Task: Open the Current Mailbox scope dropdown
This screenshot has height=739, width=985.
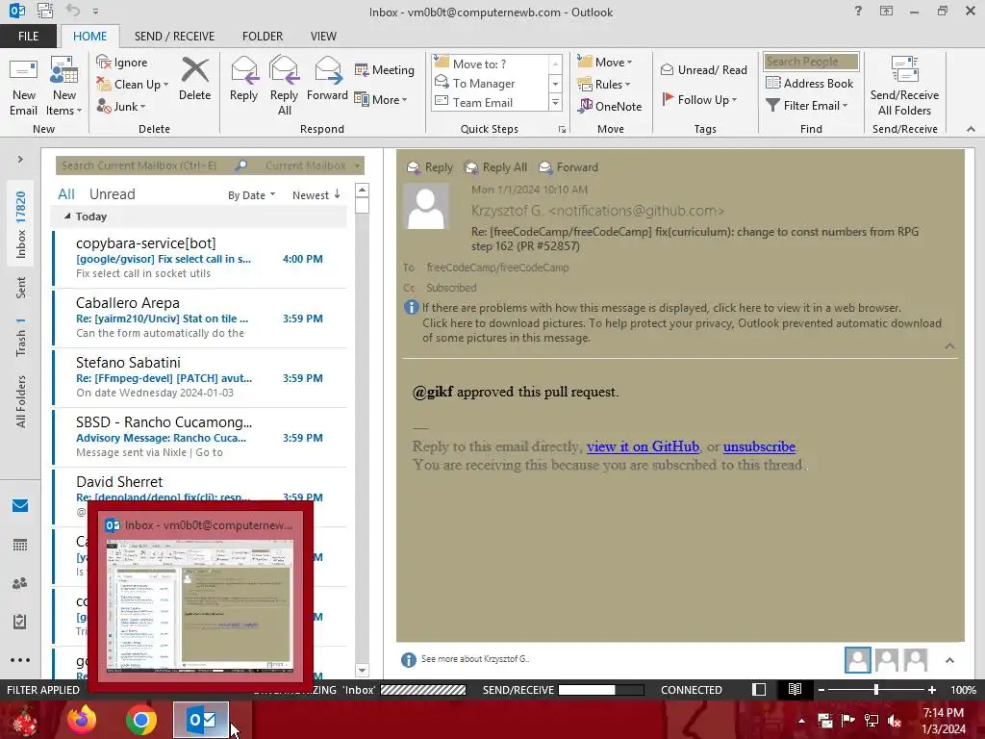Action: coord(313,166)
